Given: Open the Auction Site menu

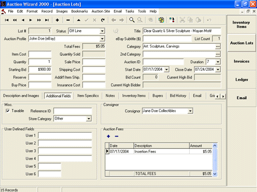Looking at the screenshot, I should (101, 11).
